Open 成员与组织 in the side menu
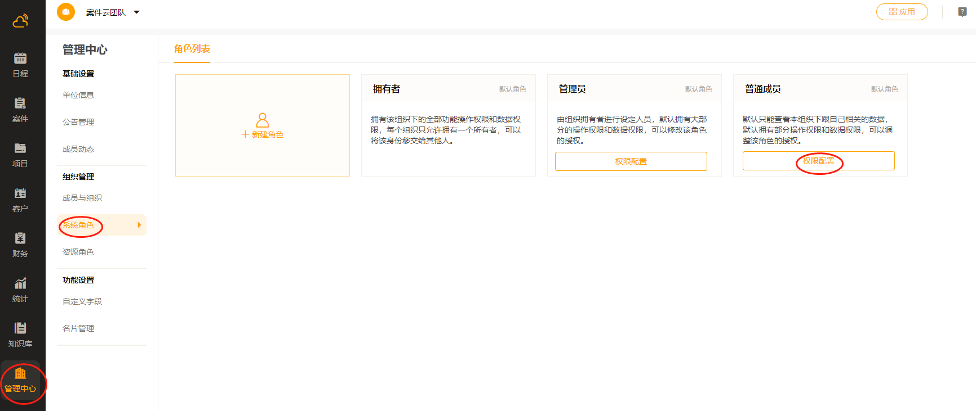976x411 pixels. pyautogui.click(x=82, y=198)
